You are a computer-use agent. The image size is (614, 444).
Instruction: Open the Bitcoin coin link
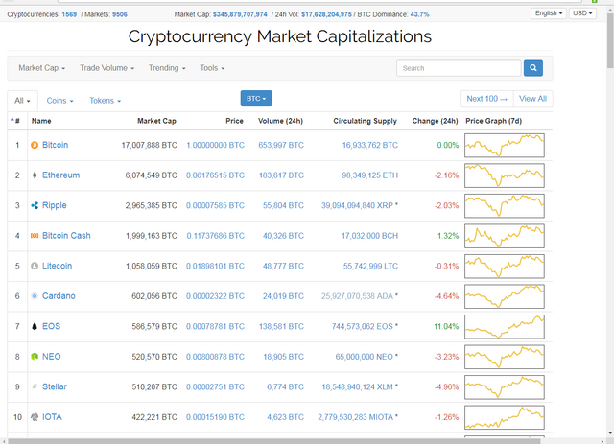coord(56,145)
